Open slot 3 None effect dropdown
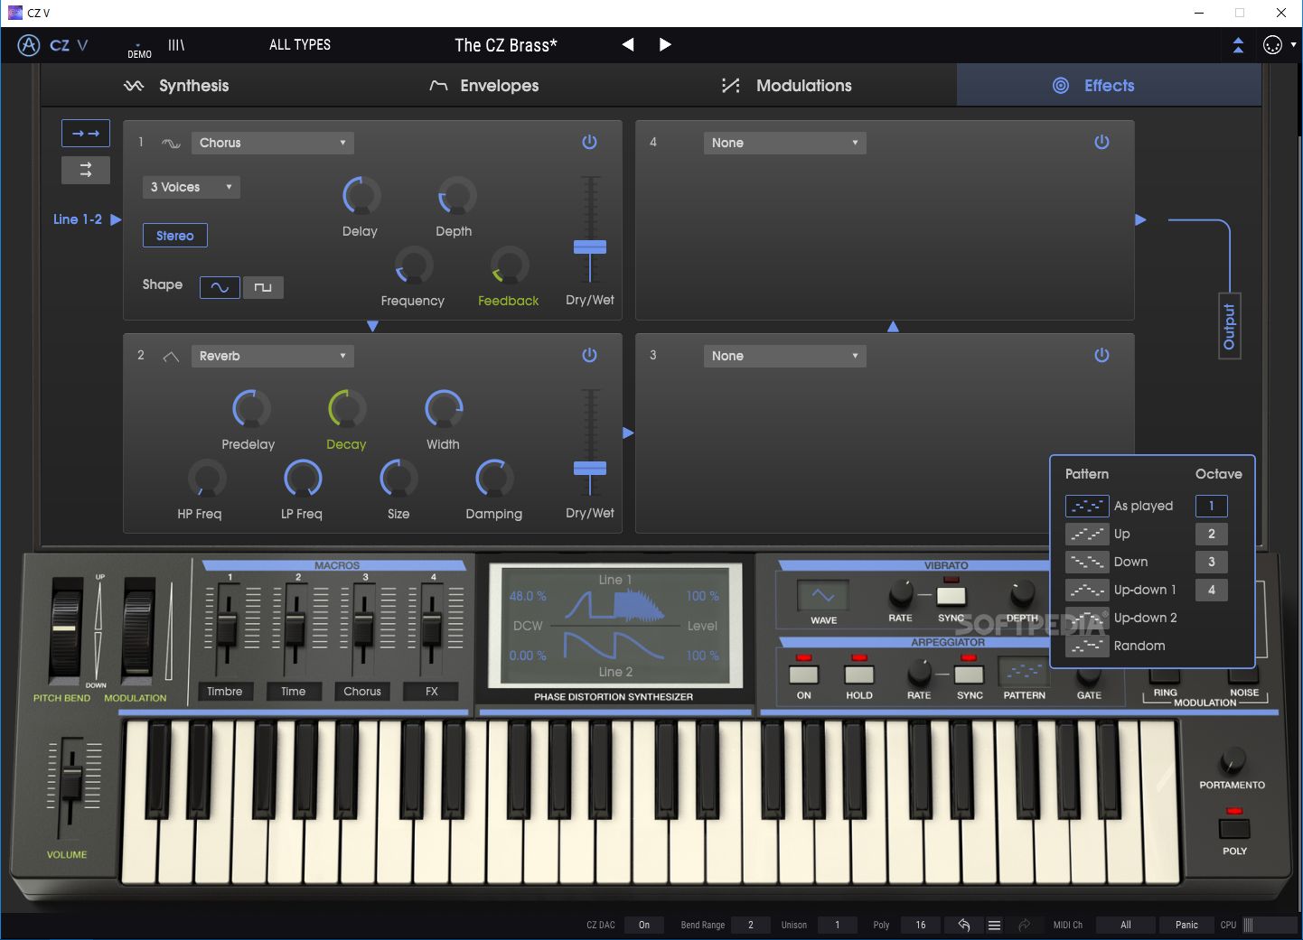This screenshot has height=940, width=1303. pyautogui.click(x=784, y=356)
